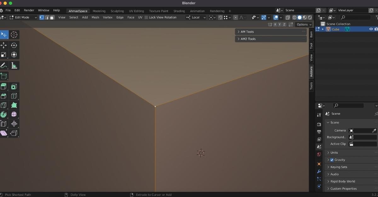Open the Modifier wrench properties tab
The width and height of the screenshot is (378, 197).
pyautogui.click(x=319, y=172)
